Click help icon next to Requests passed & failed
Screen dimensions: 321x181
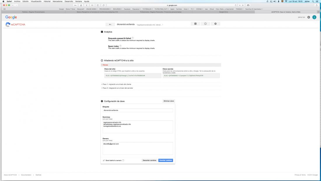(133, 38)
